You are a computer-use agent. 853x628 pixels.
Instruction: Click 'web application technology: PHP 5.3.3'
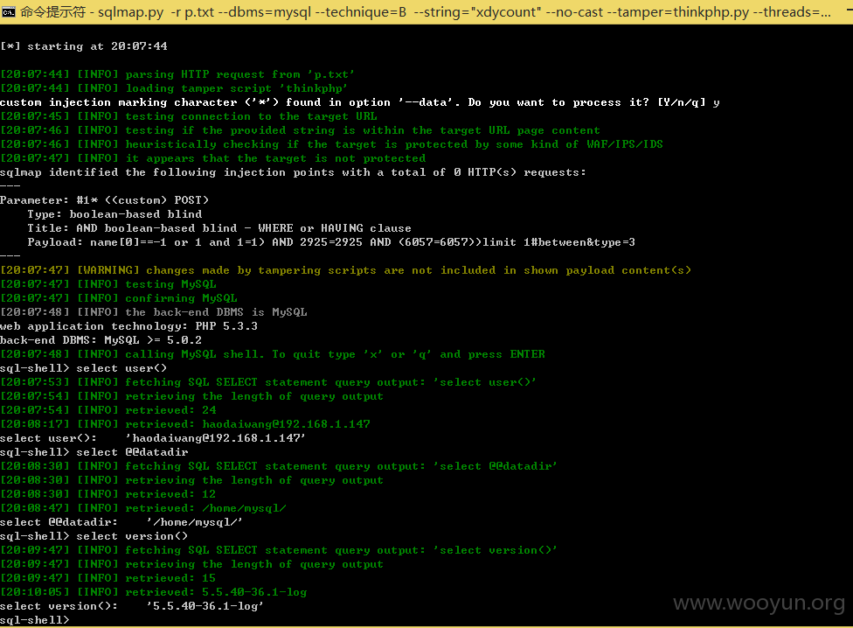[129, 326]
